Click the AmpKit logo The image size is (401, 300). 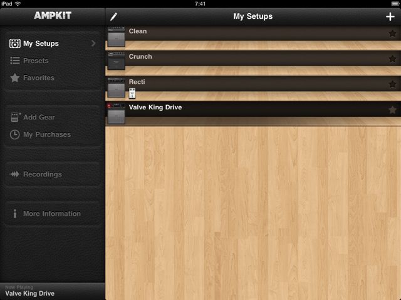click(53, 16)
